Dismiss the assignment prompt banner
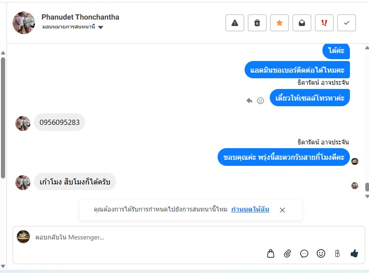Image resolution: width=369 pixels, height=273 pixels. [282, 210]
